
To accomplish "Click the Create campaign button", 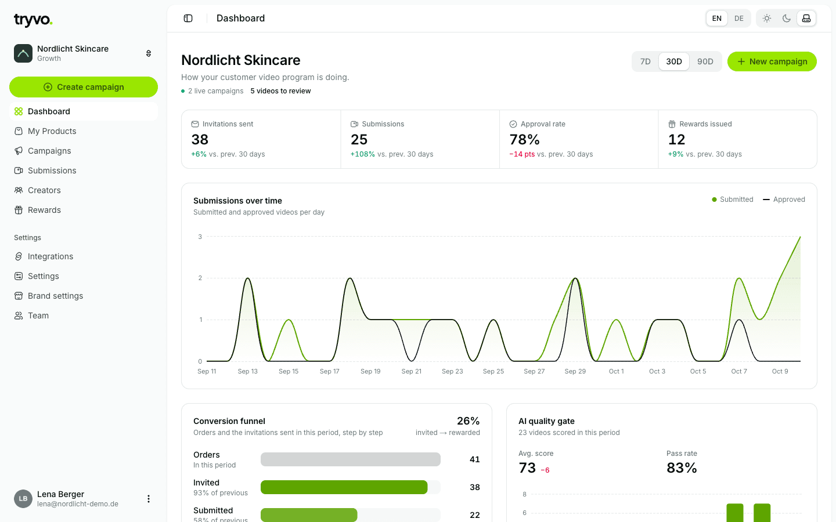I will [x=84, y=87].
